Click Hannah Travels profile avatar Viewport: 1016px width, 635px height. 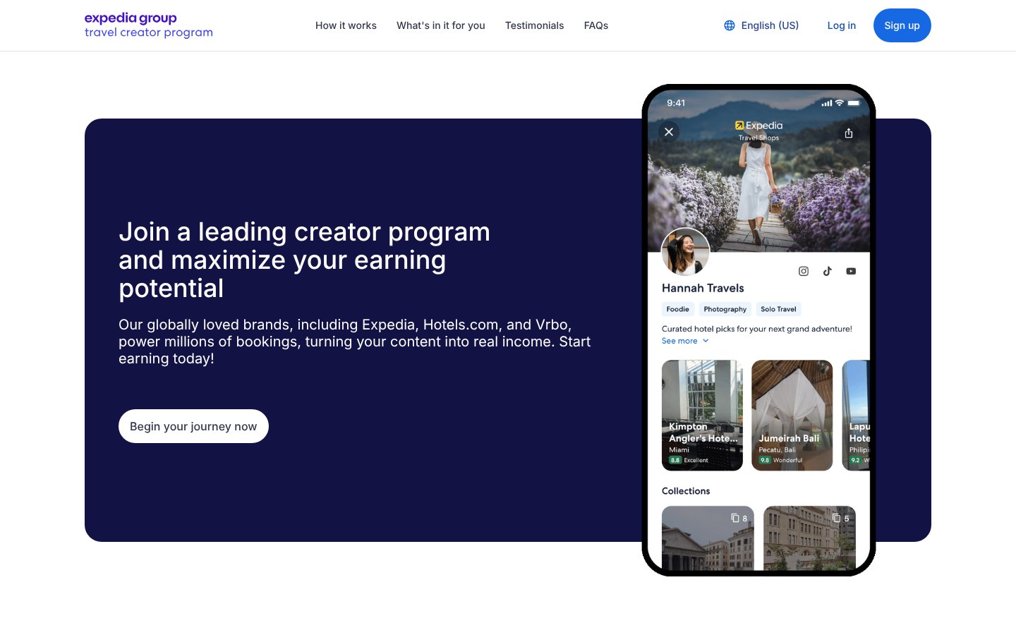685,252
